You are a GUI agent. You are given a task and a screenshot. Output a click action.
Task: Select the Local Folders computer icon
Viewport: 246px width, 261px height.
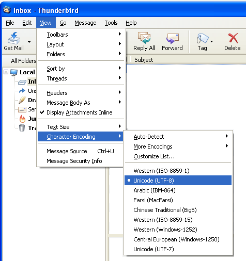[x=14, y=72]
